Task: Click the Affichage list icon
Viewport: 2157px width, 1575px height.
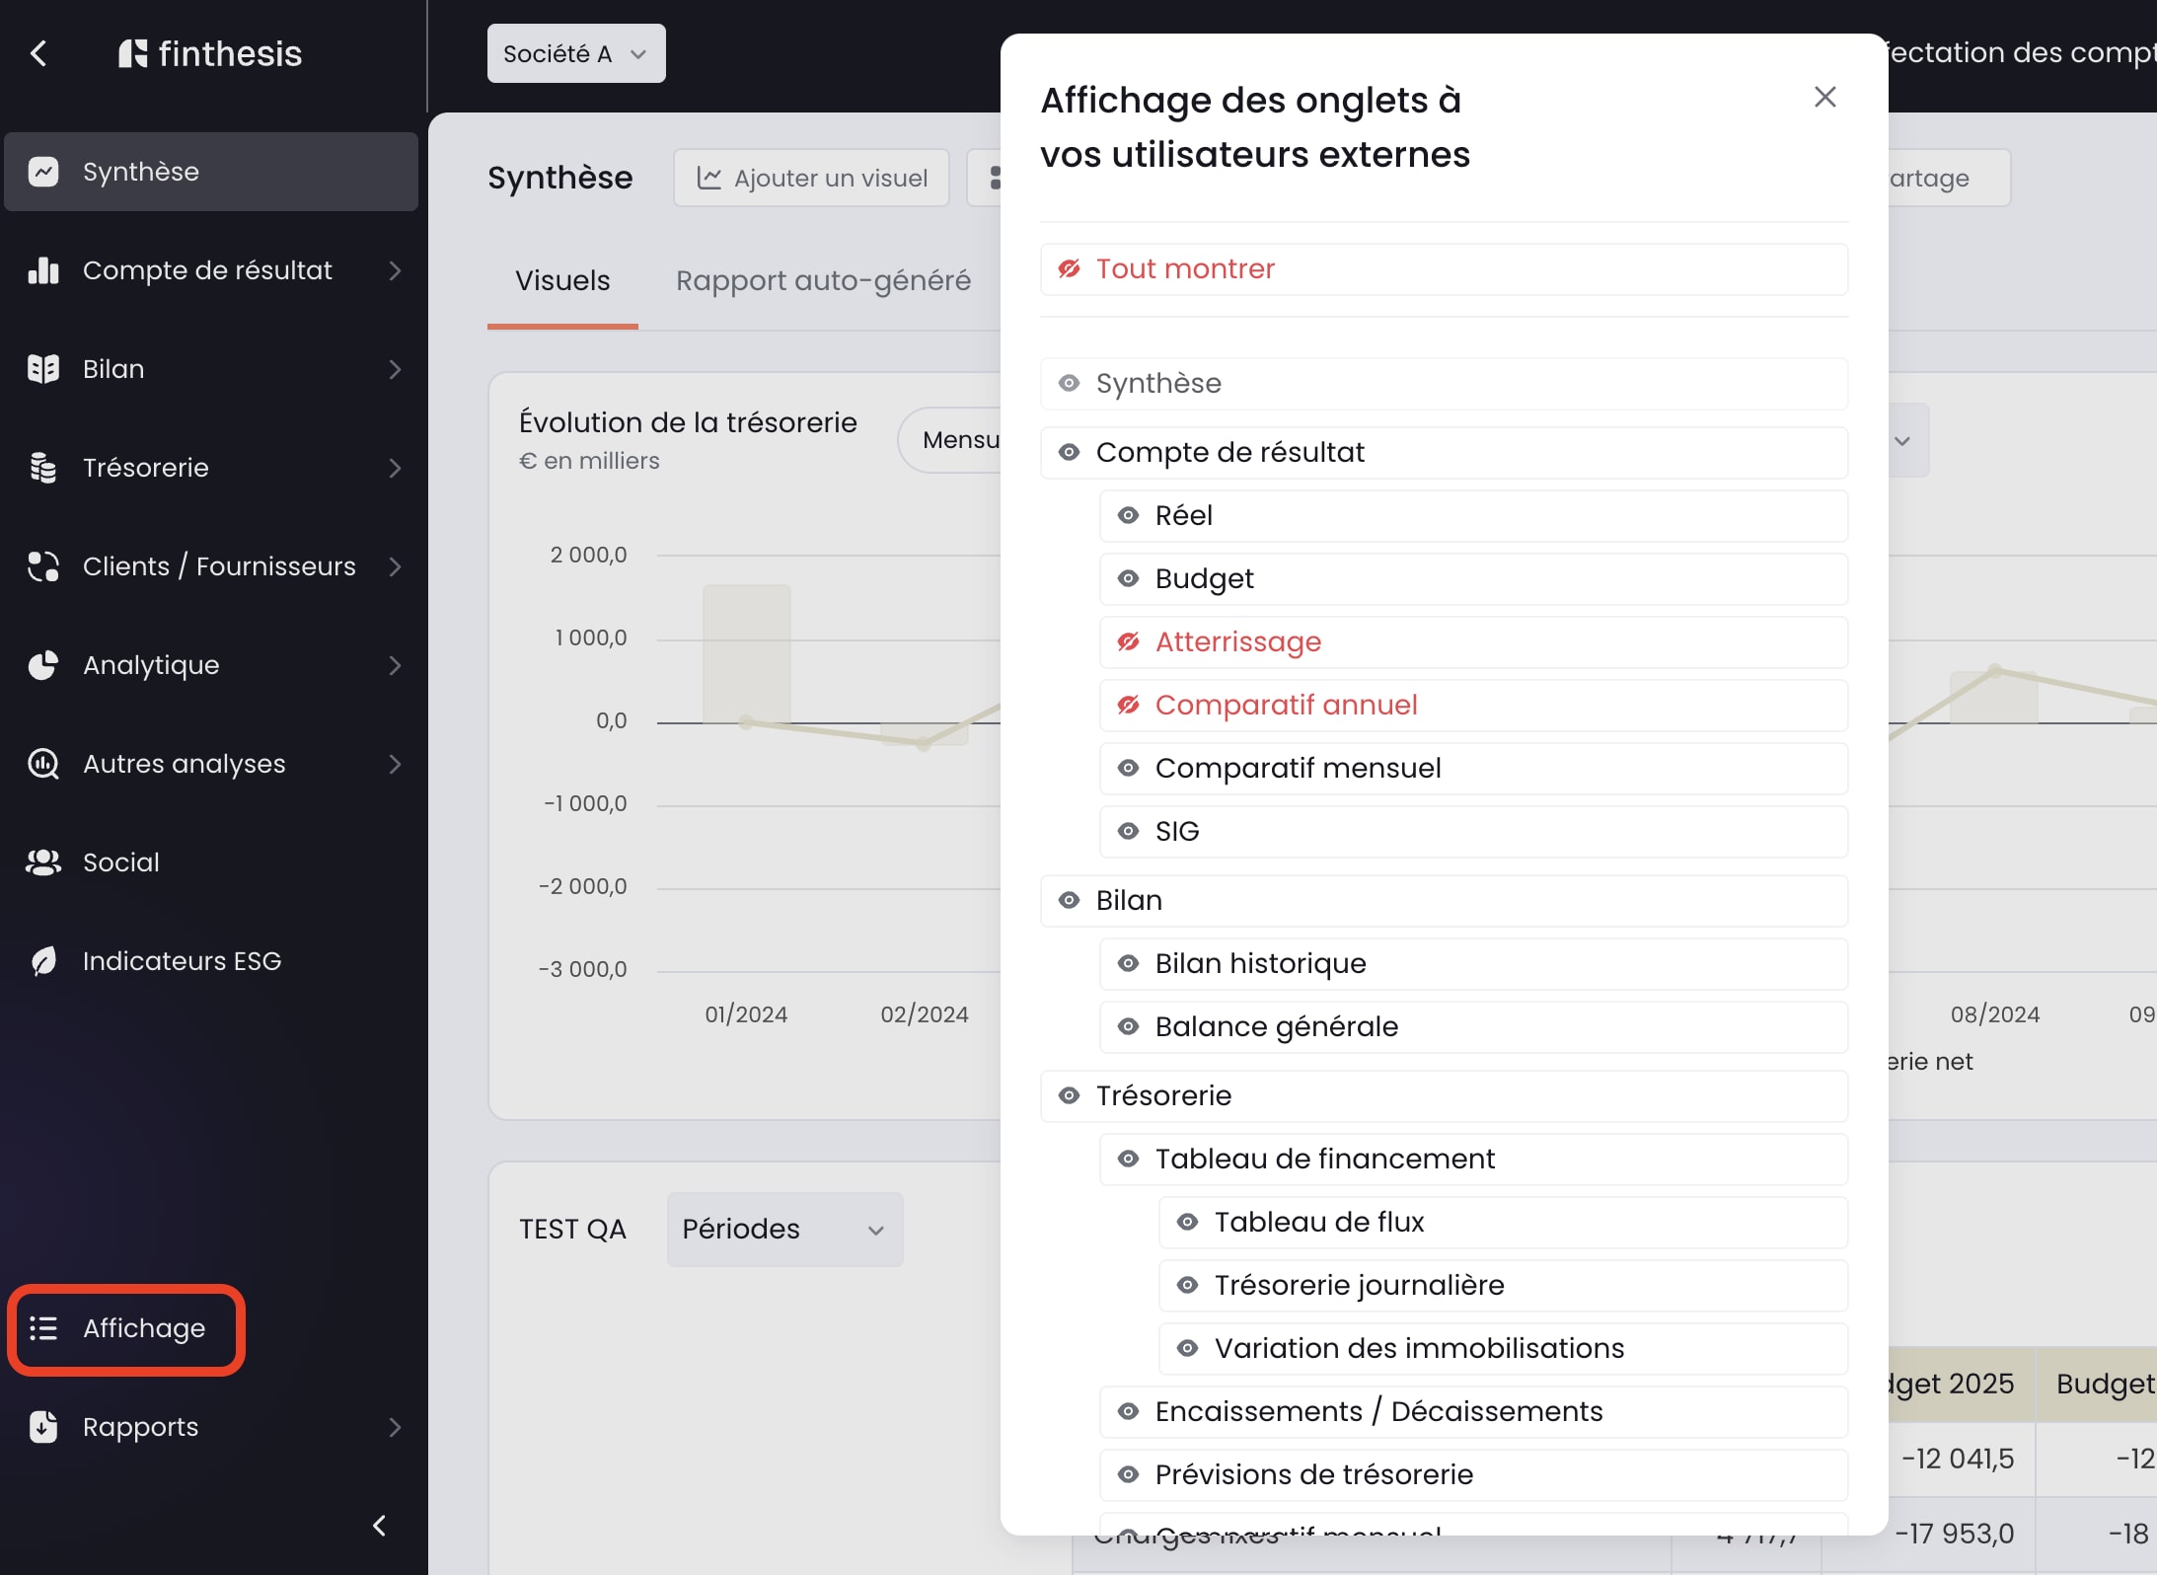Action: (x=43, y=1328)
